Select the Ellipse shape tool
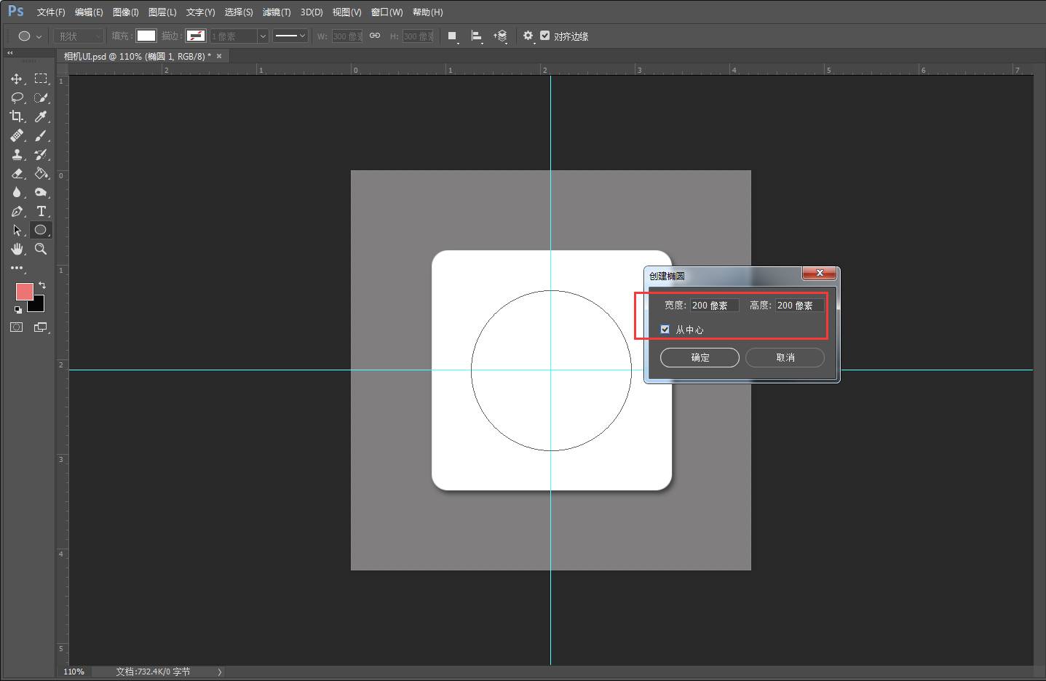Image resolution: width=1046 pixels, height=681 pixels. [x=41, y=230]
